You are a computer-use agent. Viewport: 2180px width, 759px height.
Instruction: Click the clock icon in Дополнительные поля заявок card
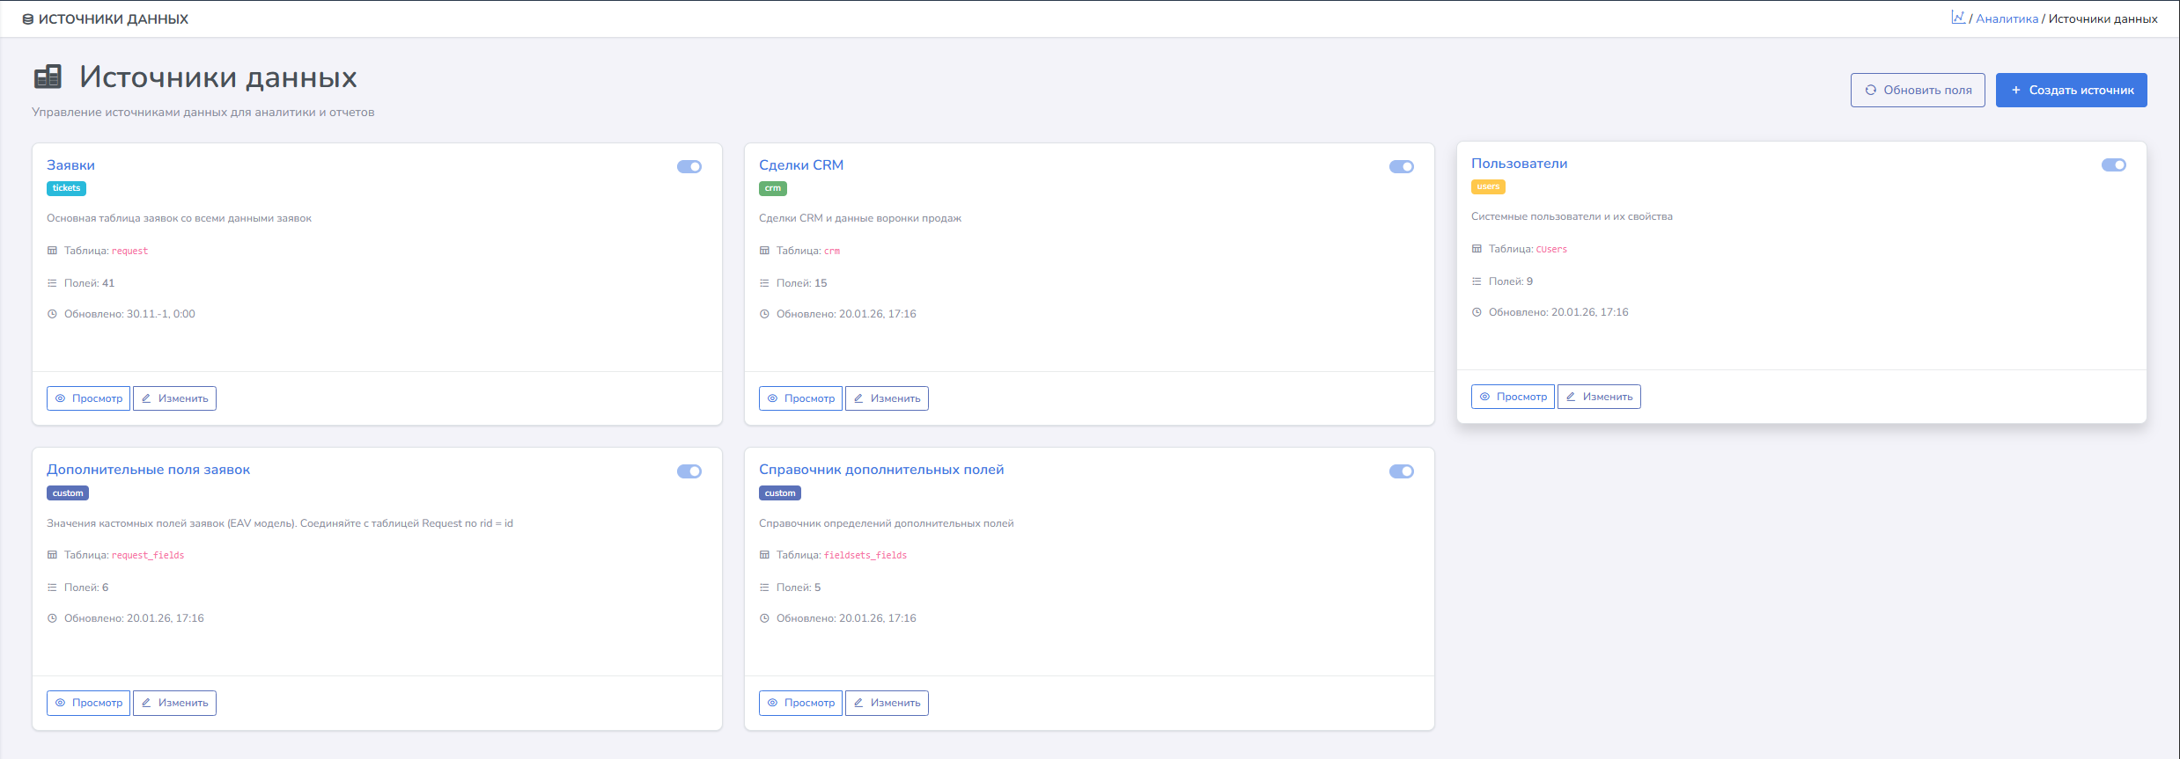[x=52, y=618]
